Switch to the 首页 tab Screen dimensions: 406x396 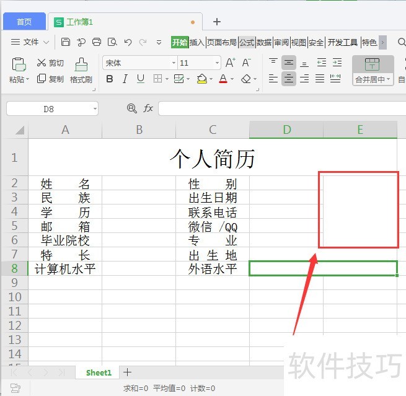coord(24,22)
